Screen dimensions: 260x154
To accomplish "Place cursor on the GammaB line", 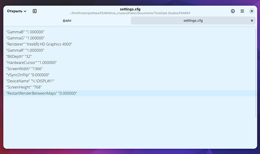I will [x=25, y=32].
